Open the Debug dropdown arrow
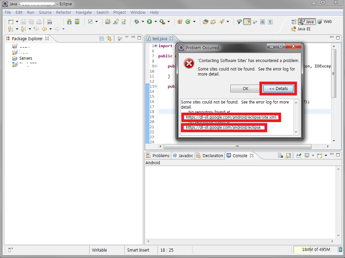This screenshot has height=258, width=345. click(x=143, y=22)
